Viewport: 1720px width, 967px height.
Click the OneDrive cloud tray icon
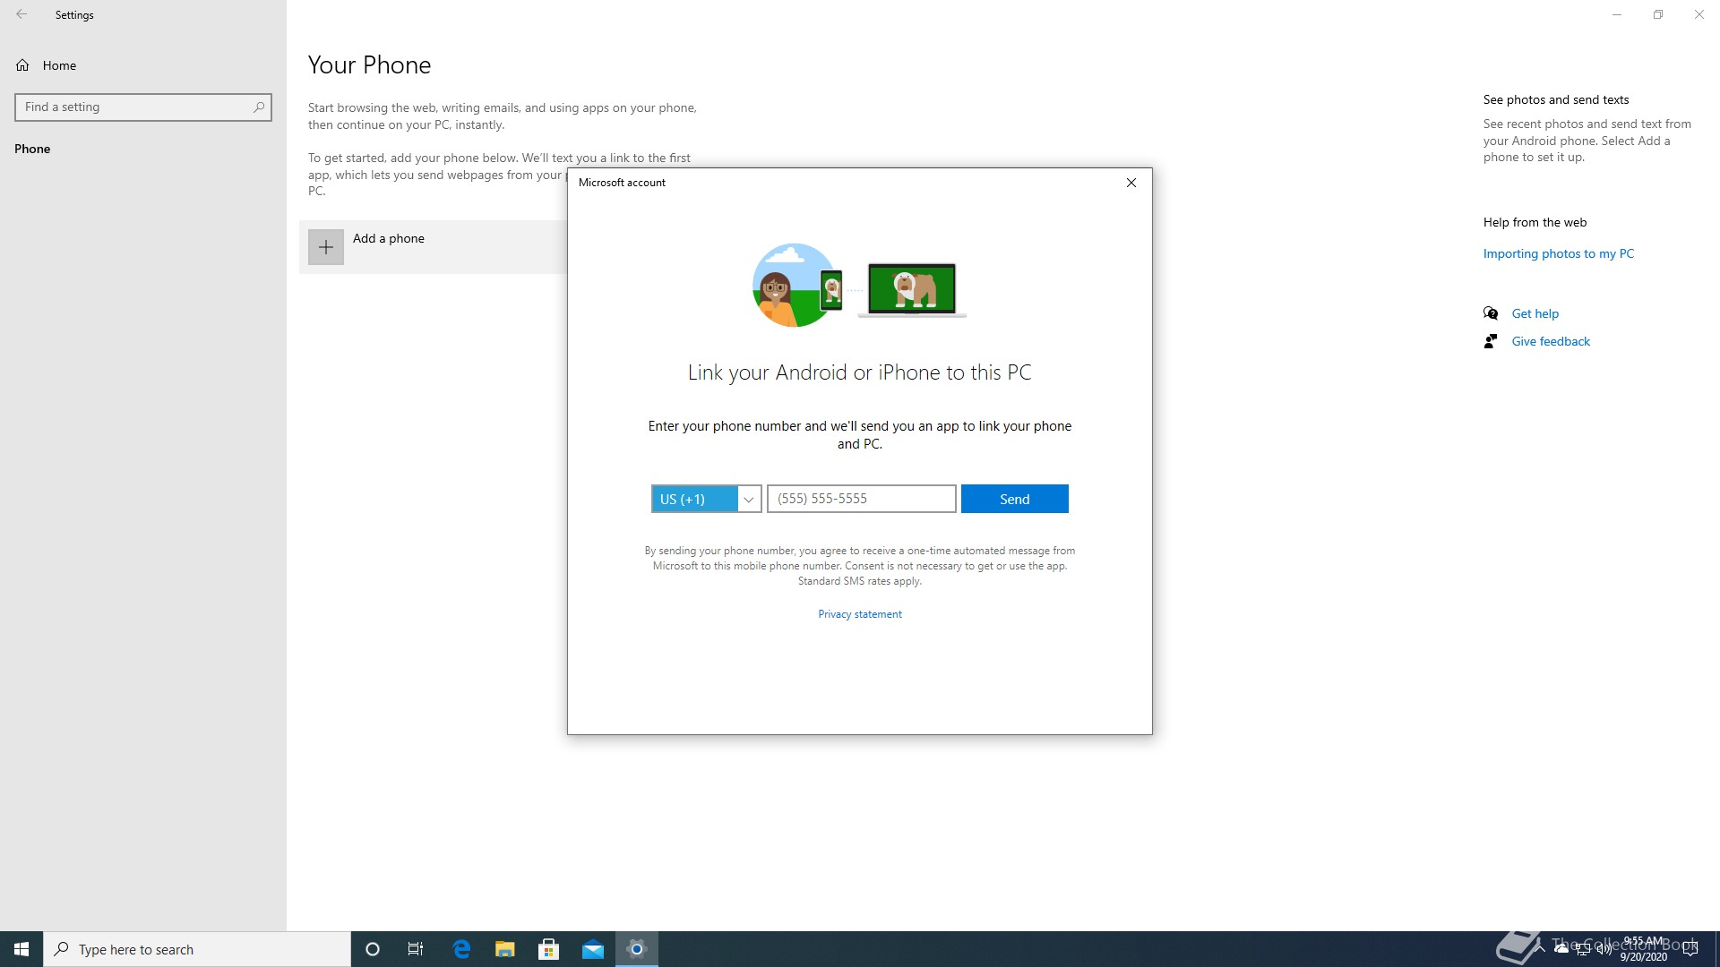pyautogui.click(x=1561, y=949)
